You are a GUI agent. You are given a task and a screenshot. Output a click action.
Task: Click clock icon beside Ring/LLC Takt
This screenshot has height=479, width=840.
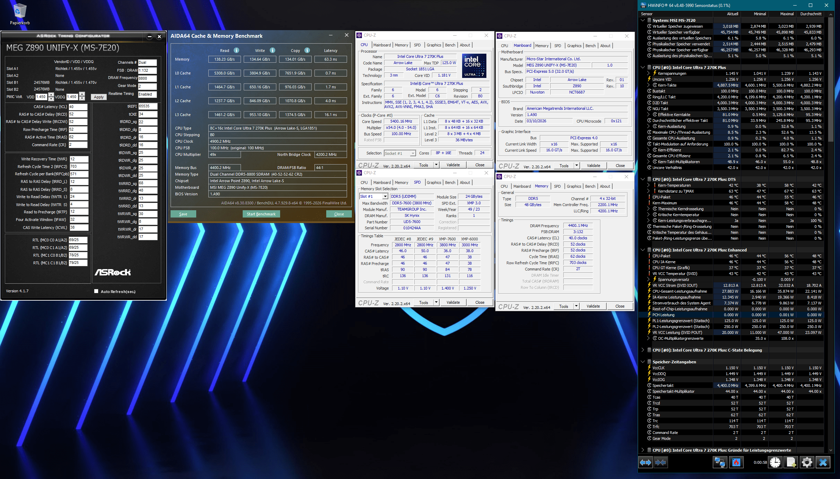click(x=649, y=97)
